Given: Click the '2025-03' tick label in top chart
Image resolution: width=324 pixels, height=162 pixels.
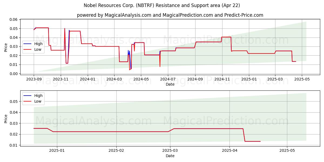Looking at the screenshot, I should pos(275,80).
